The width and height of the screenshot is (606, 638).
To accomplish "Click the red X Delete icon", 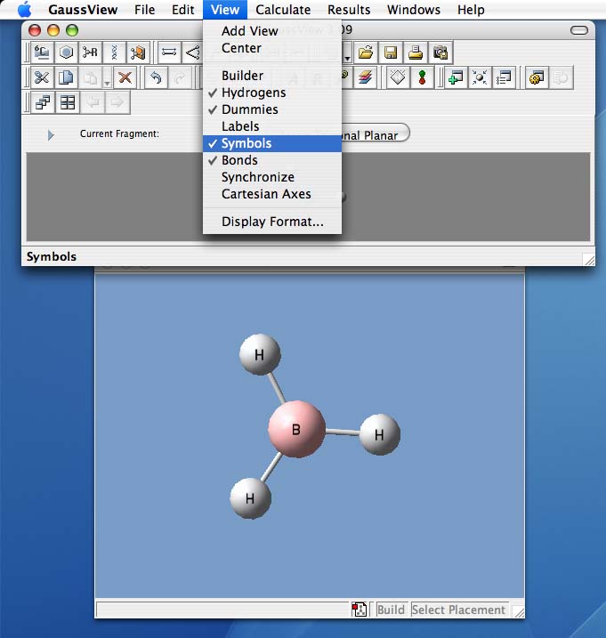I will point(125,77).
